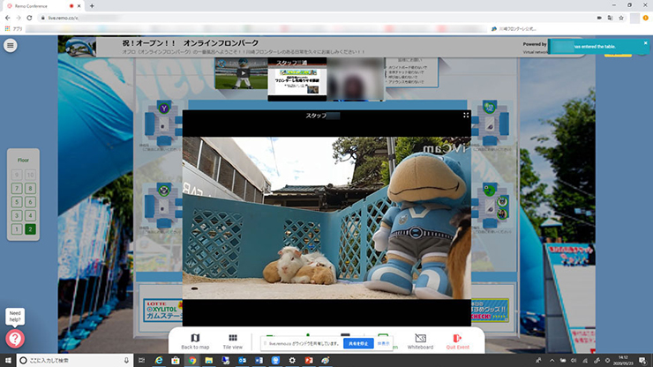This screenshot has height=367, width=653.
Task: Open a new browser tab
Action: (x=92, y=6)
